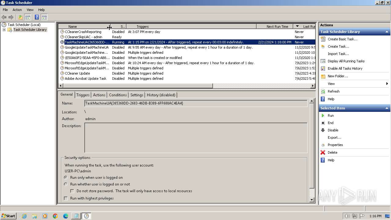The width and height of the screenshot is (391, 220).
Task: Switch to the History (disabled) tab
Action: coord(161,95)
